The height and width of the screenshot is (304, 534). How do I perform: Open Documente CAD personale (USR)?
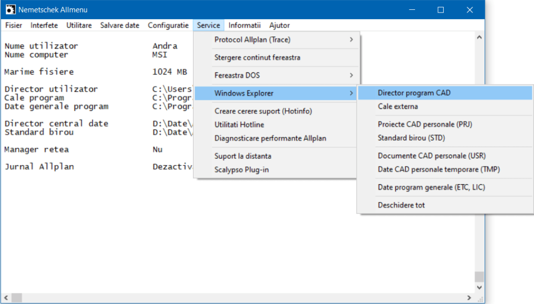(445, 156)
